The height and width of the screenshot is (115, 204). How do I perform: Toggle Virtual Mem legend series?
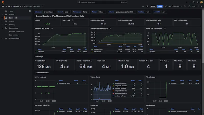coord(97,52)
